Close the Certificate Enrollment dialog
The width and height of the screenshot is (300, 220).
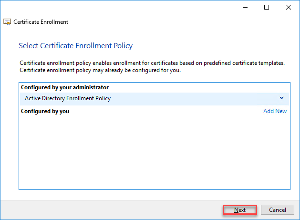(288, 7)
